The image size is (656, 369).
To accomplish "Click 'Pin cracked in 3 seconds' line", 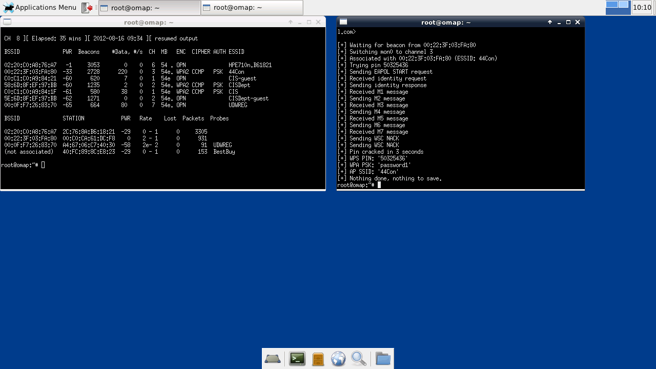I will [x=380, y=152].
